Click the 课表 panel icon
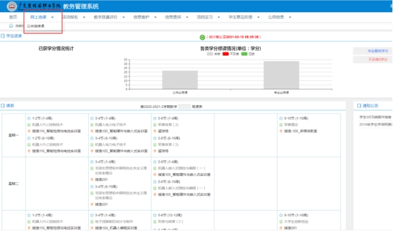 click(x=3, y=105)
